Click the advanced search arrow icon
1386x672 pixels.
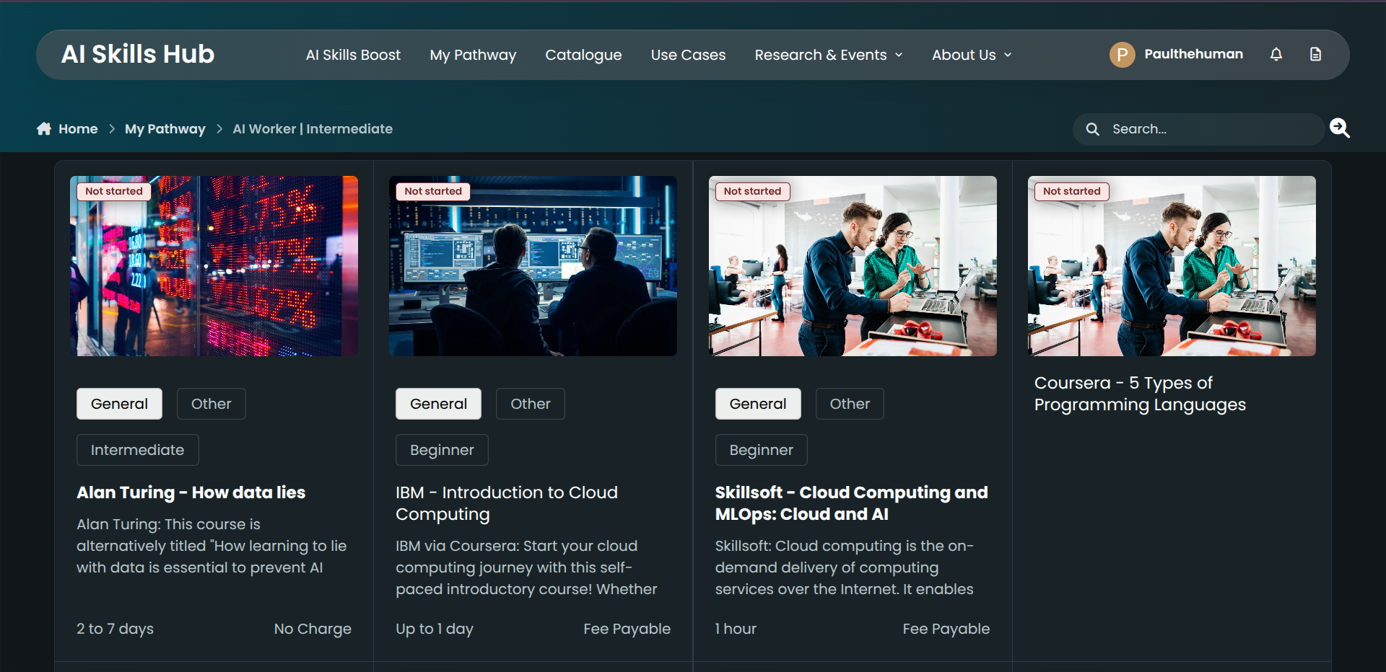1340,128
